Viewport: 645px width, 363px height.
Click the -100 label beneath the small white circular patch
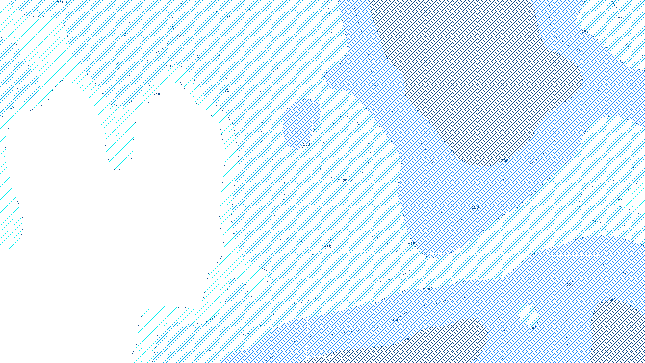tap(532, 328)
